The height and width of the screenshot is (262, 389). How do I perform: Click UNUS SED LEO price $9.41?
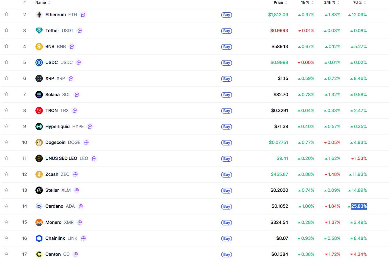[x=282, y=158]
